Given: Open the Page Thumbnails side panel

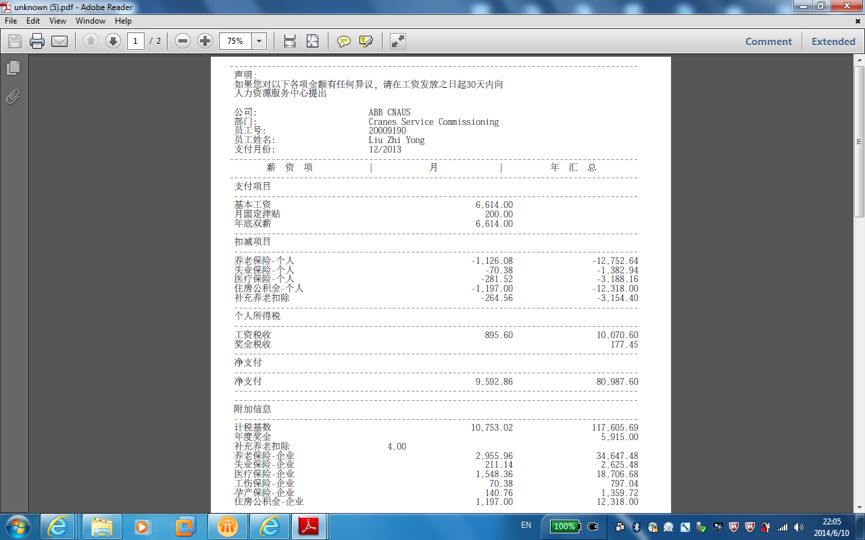Looking at the screenshot, I should (13, 68).
